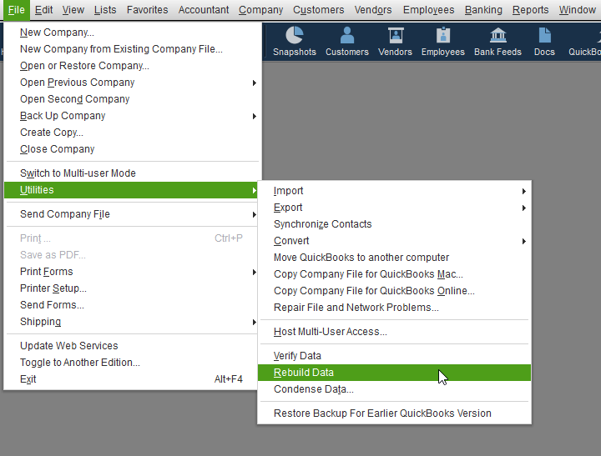
Task: Open the View menu
Action: (x=73, y=9)
